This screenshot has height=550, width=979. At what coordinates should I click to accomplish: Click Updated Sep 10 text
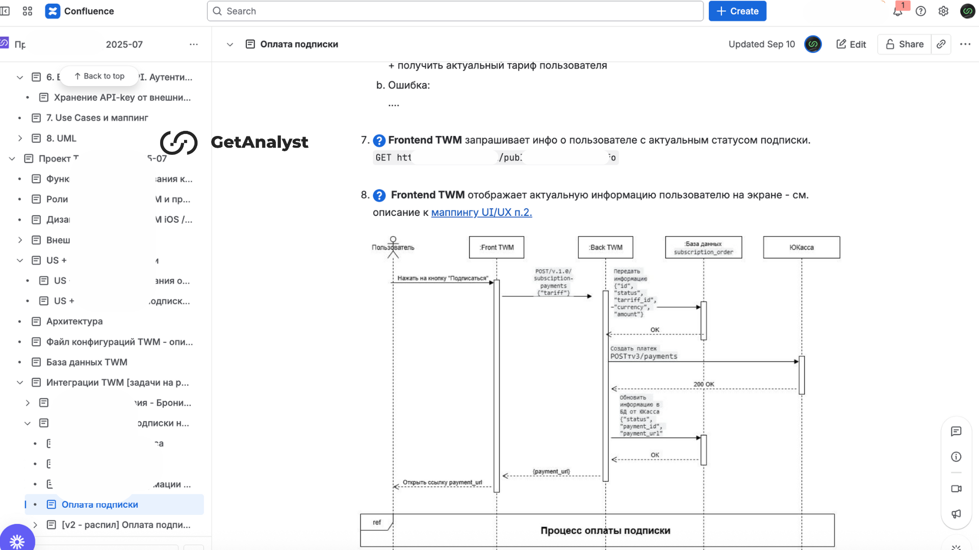761,44
